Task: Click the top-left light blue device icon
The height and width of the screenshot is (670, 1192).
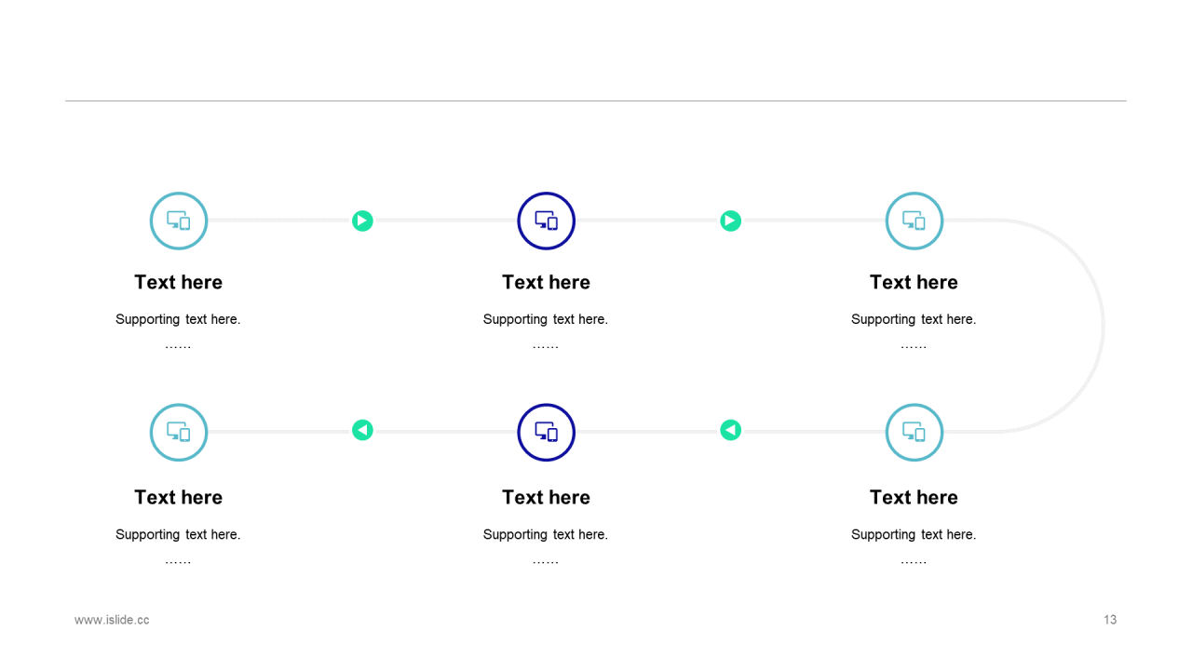Action: pos(179,221)
